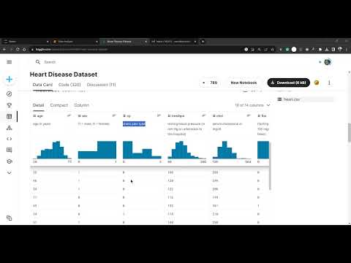This screenshot has height=263, width=351.
Task: Open Models icon in sidebar
Action: (x=10, y=128)
